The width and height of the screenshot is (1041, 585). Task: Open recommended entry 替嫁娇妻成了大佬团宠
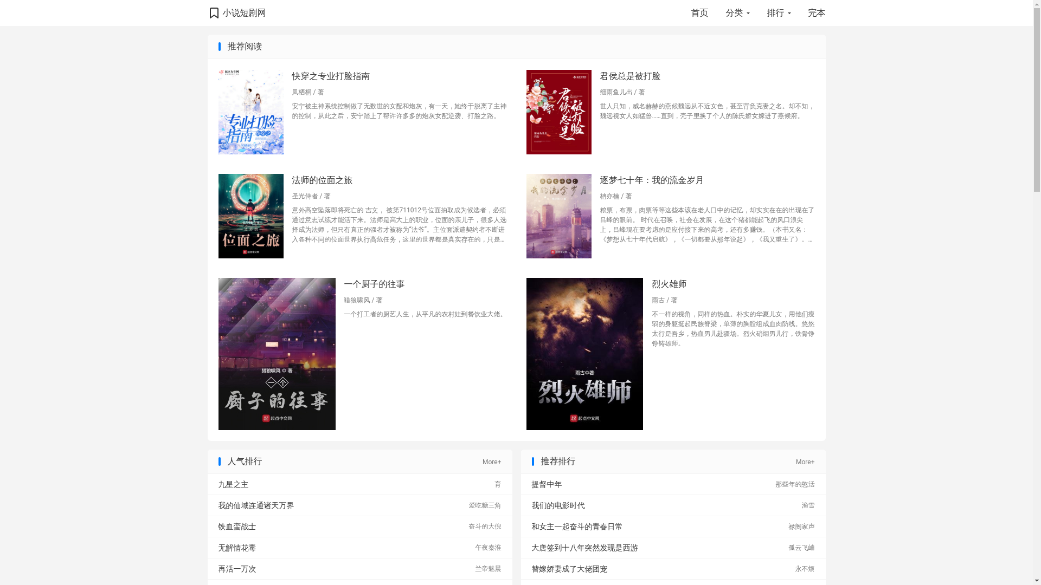[569, 569]
